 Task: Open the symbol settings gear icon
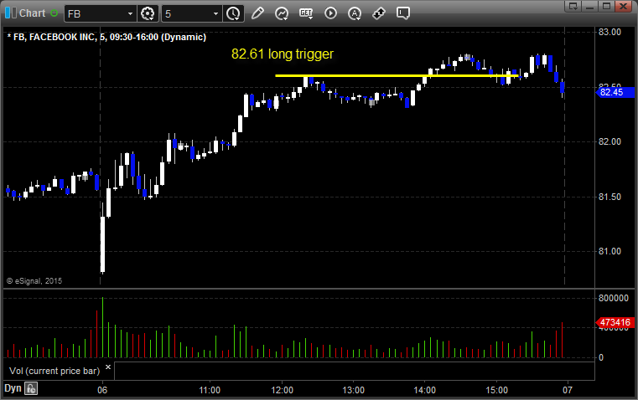point(148,13)
